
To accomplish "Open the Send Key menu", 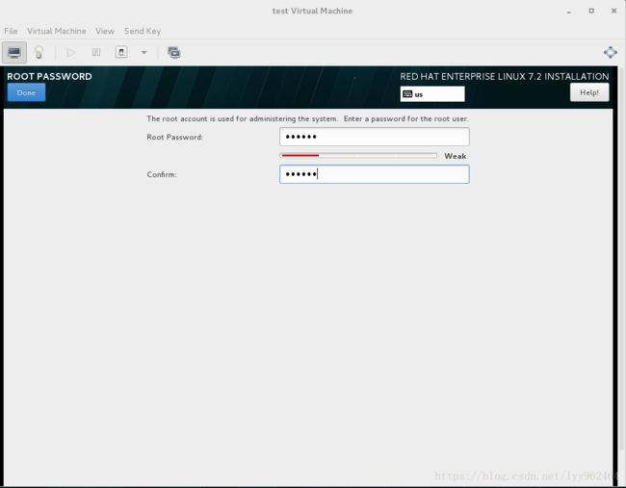I will (143, 31).
